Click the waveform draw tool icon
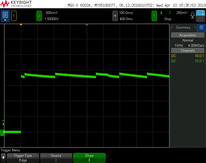The width and height of the screenshot is (206, 163). click(201, 19)
